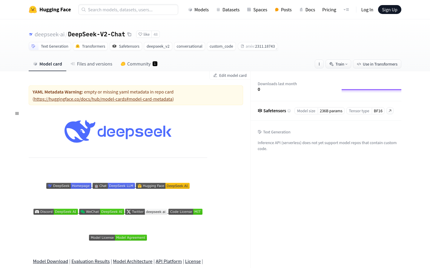Open the like count 48

(x=156, y=34)
